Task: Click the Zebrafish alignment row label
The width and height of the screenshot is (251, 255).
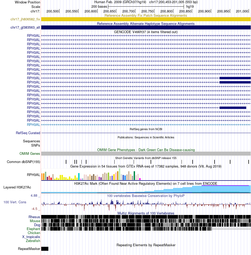Action: click(33, 241)
